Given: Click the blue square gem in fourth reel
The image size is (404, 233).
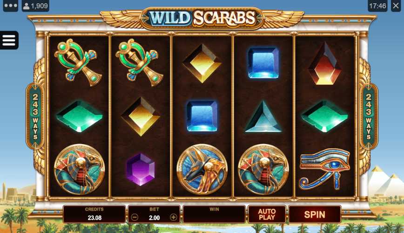Looking at the screenshot, I should pos(263,63).
